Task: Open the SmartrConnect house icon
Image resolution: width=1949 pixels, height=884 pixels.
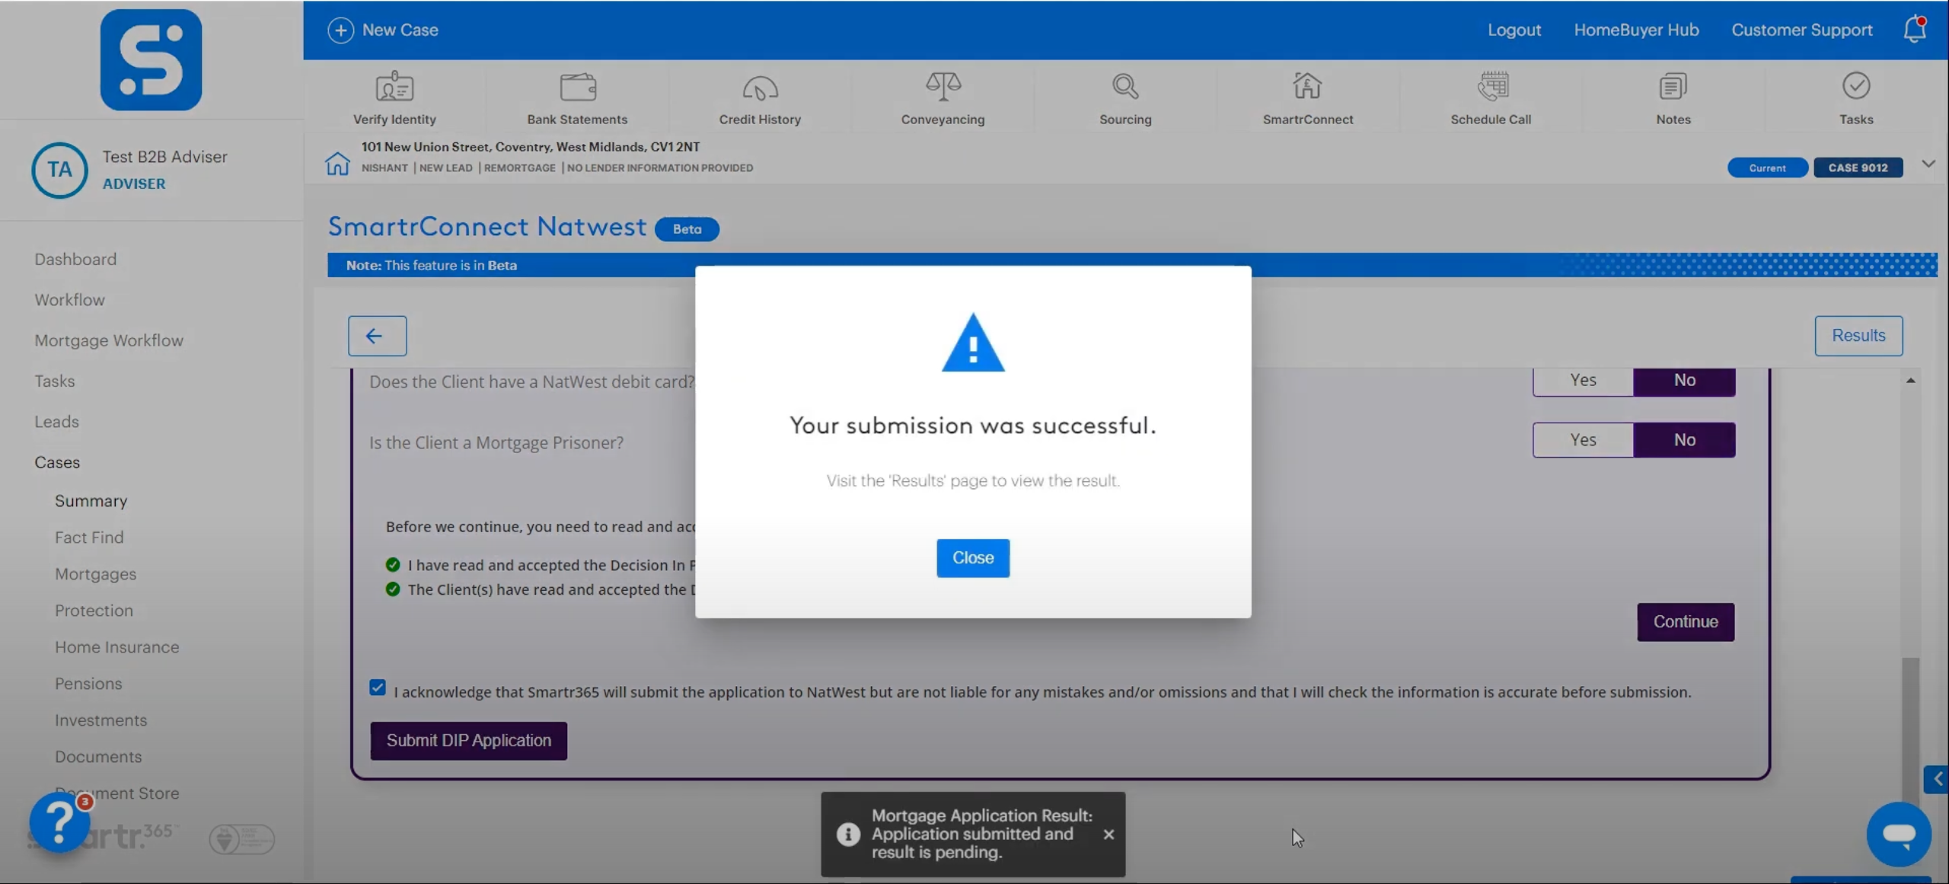Action: pyautogui.click(x=1307, y=86)
